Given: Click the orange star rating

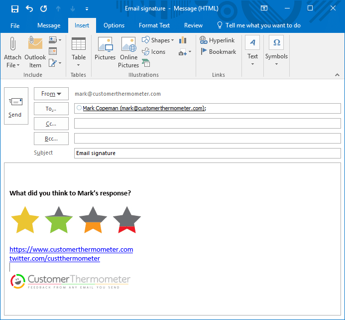Looking at the screenshot, I should (93, 220).
